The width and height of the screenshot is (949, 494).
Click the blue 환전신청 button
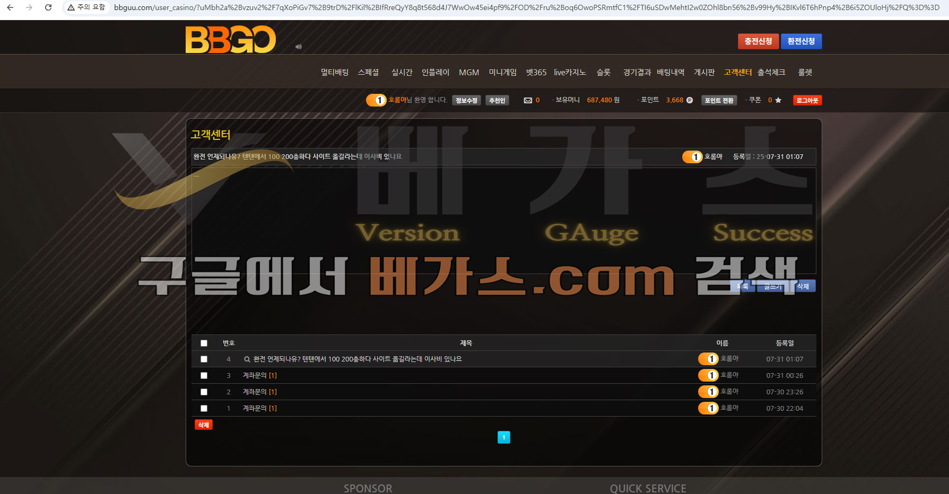pos(801,41)
